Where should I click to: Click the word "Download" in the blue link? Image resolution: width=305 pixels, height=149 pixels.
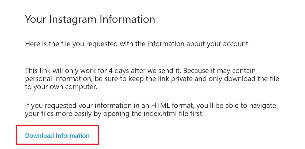[39, 136]
